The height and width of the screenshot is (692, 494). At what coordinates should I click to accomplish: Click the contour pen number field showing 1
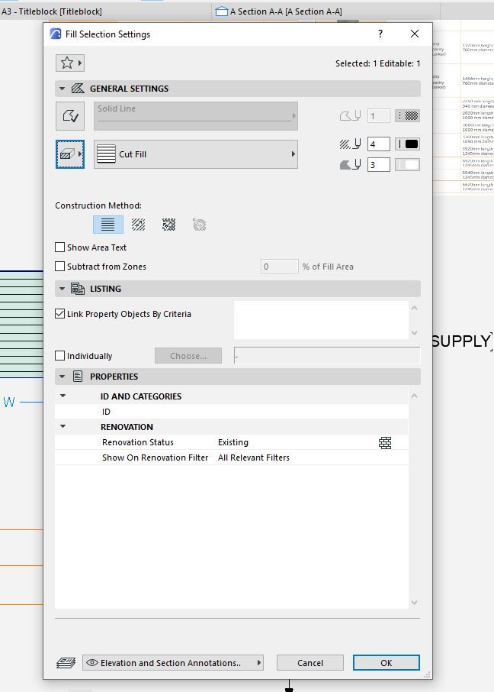(x=379, y=115)
